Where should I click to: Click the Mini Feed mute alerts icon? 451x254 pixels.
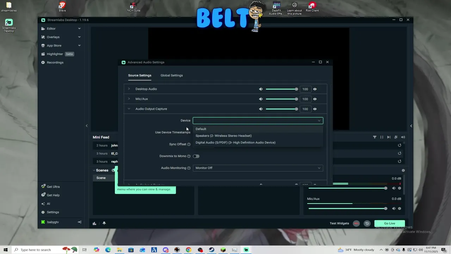396,137
